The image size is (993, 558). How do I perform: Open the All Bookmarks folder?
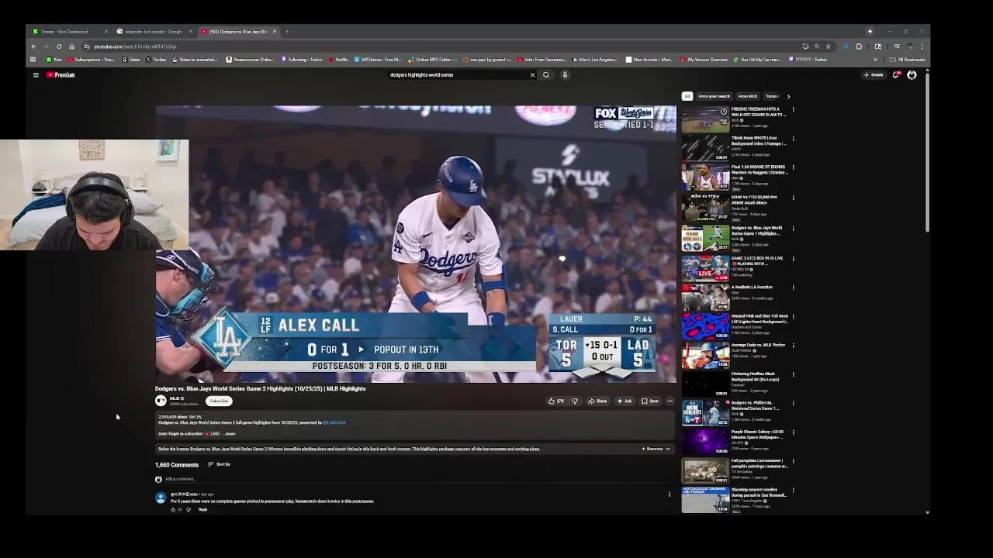point(908,60)
